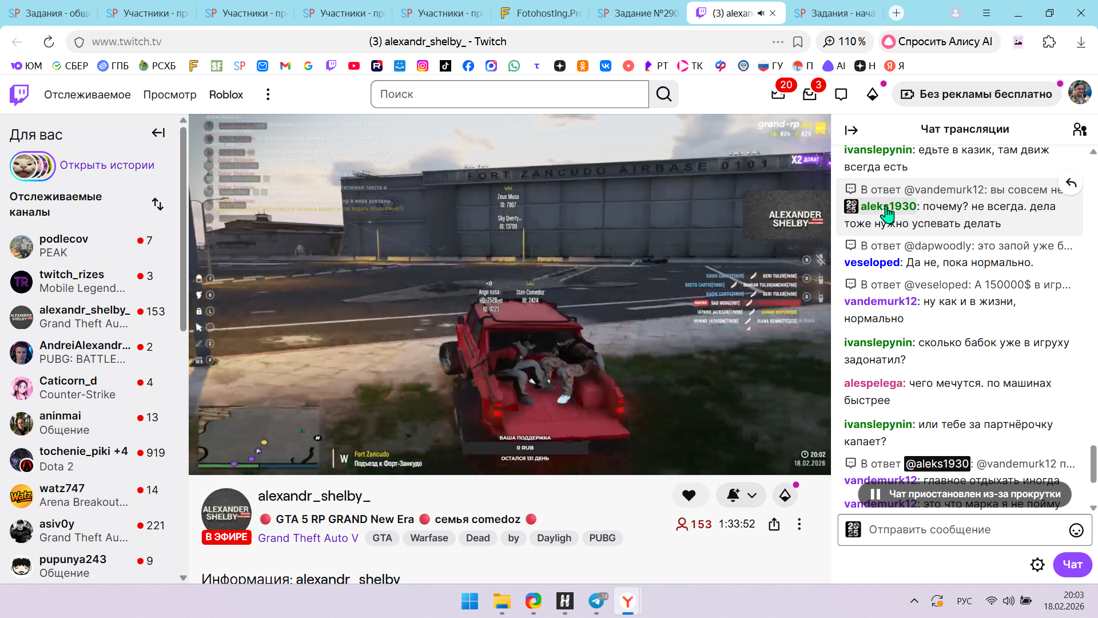
Task: Open the top nav more-options dots
Action: pyautogui.click(x=268, y=94)
